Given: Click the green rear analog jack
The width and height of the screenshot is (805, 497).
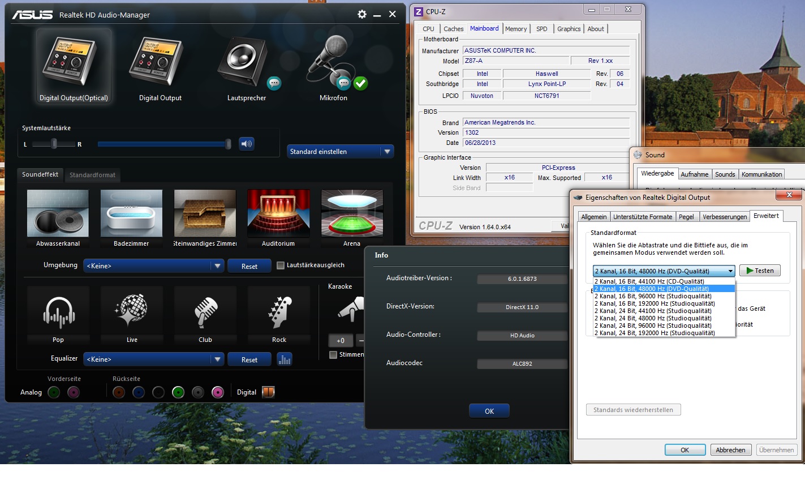Looking at the screenshot, I should point(178,392).
